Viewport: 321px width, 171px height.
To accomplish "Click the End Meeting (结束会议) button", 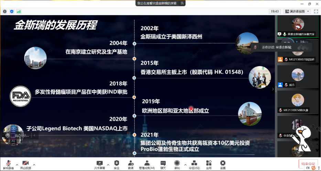I will pos(308,164).
